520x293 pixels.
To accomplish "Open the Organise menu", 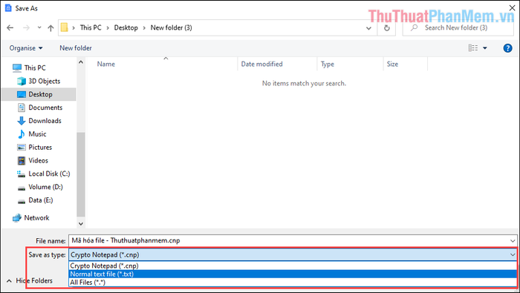I will [26, 48].
